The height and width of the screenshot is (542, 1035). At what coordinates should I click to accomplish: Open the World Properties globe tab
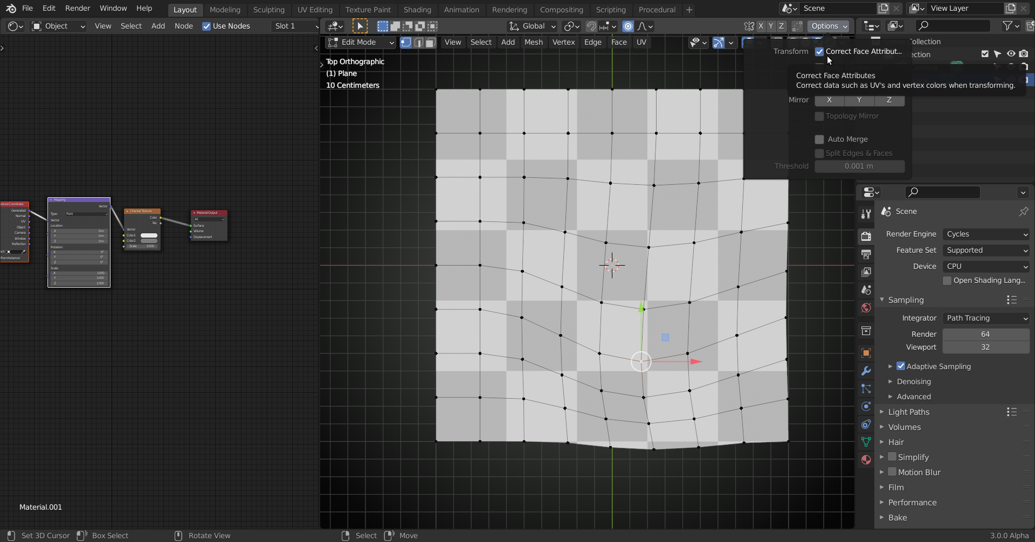(866, 308)
